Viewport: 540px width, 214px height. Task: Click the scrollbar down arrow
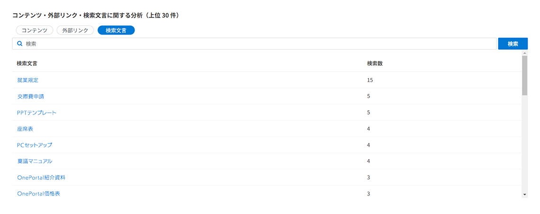[525, 195]
